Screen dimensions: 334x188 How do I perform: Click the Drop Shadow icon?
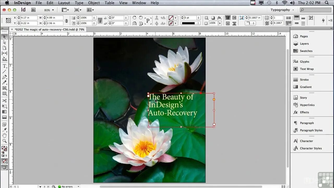point(213,18)
